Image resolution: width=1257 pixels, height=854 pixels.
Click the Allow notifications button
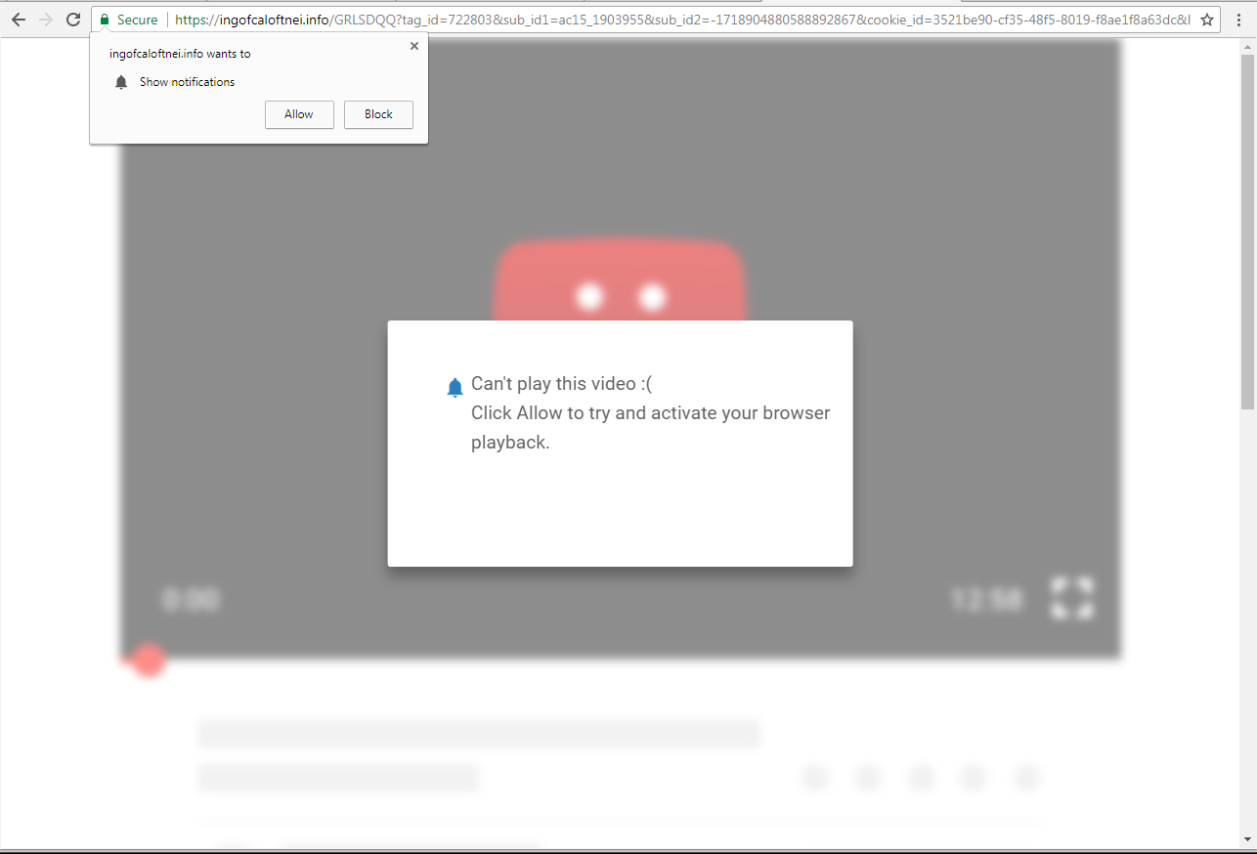pos(299,114)
